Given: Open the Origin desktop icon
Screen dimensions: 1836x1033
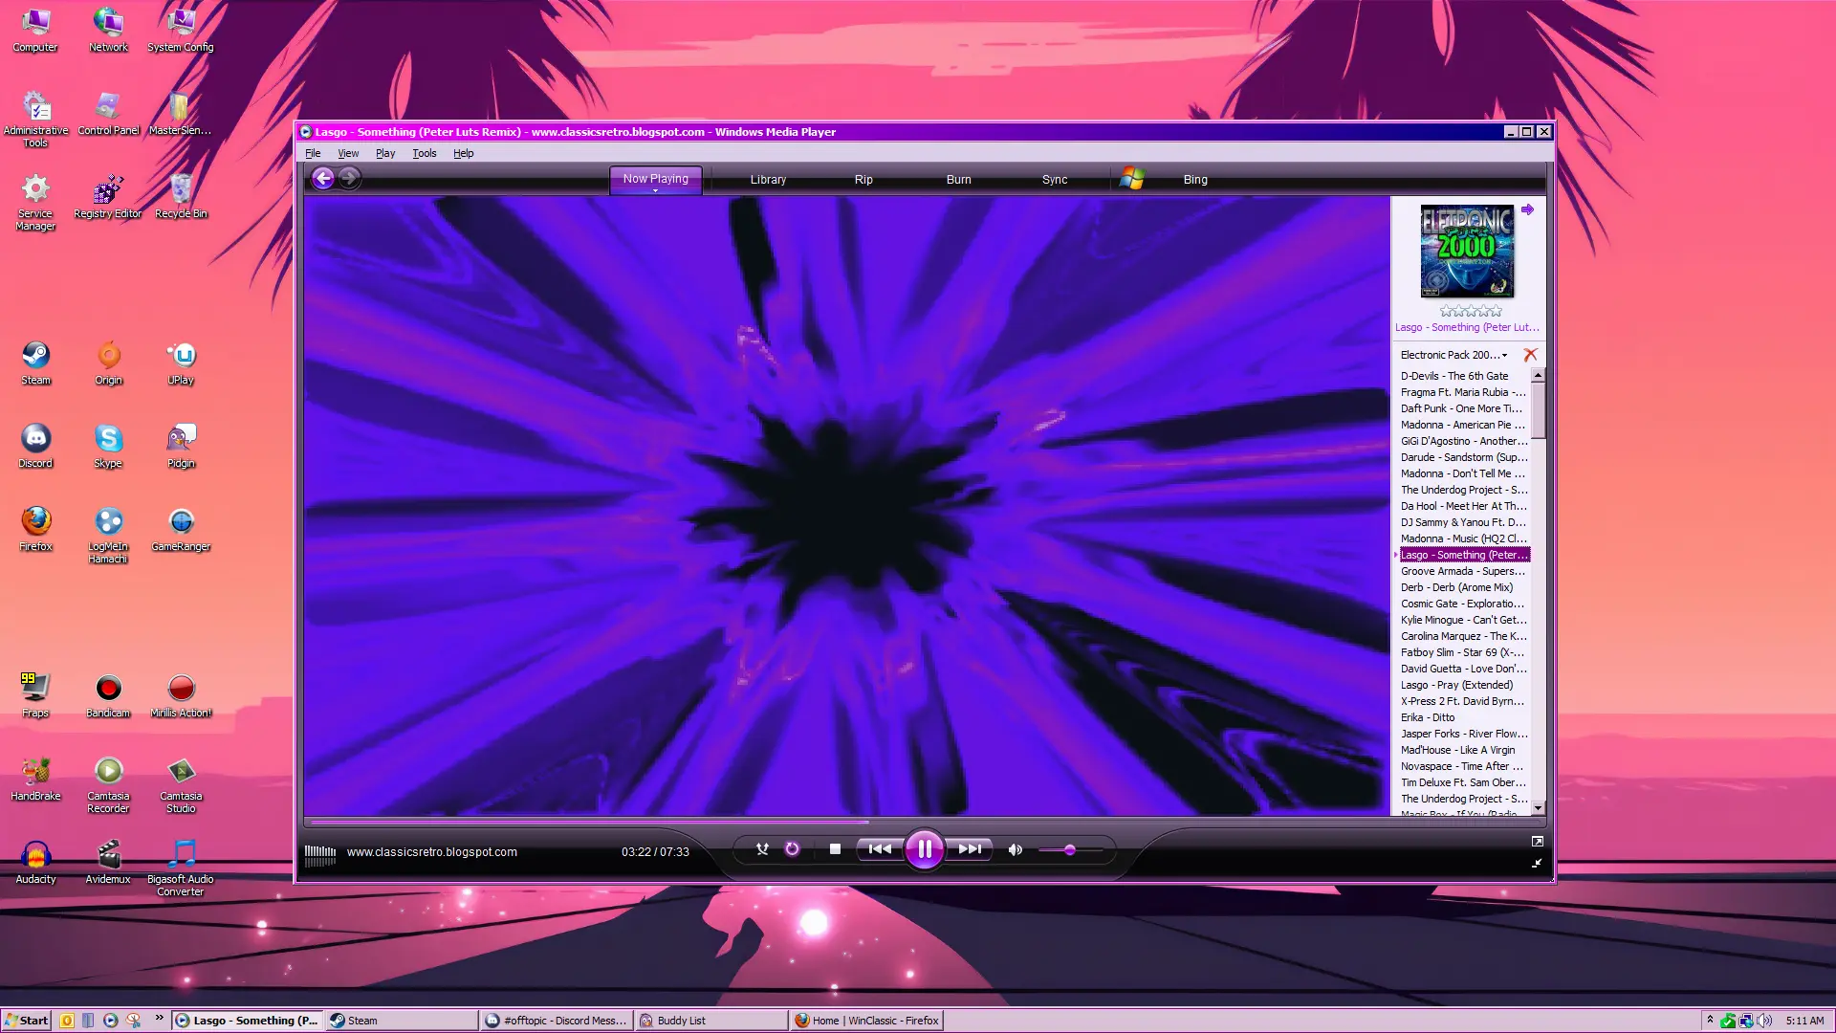Looking at the screenshot, I should [x=108, y=363].
